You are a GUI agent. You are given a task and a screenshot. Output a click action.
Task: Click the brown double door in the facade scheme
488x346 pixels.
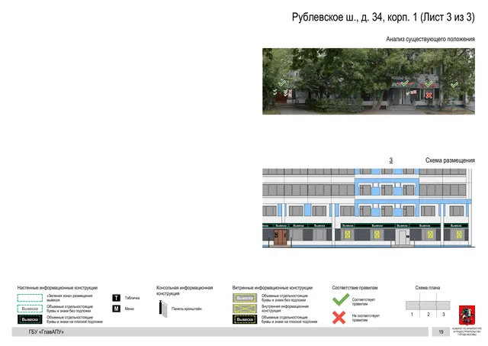[281, 238]
